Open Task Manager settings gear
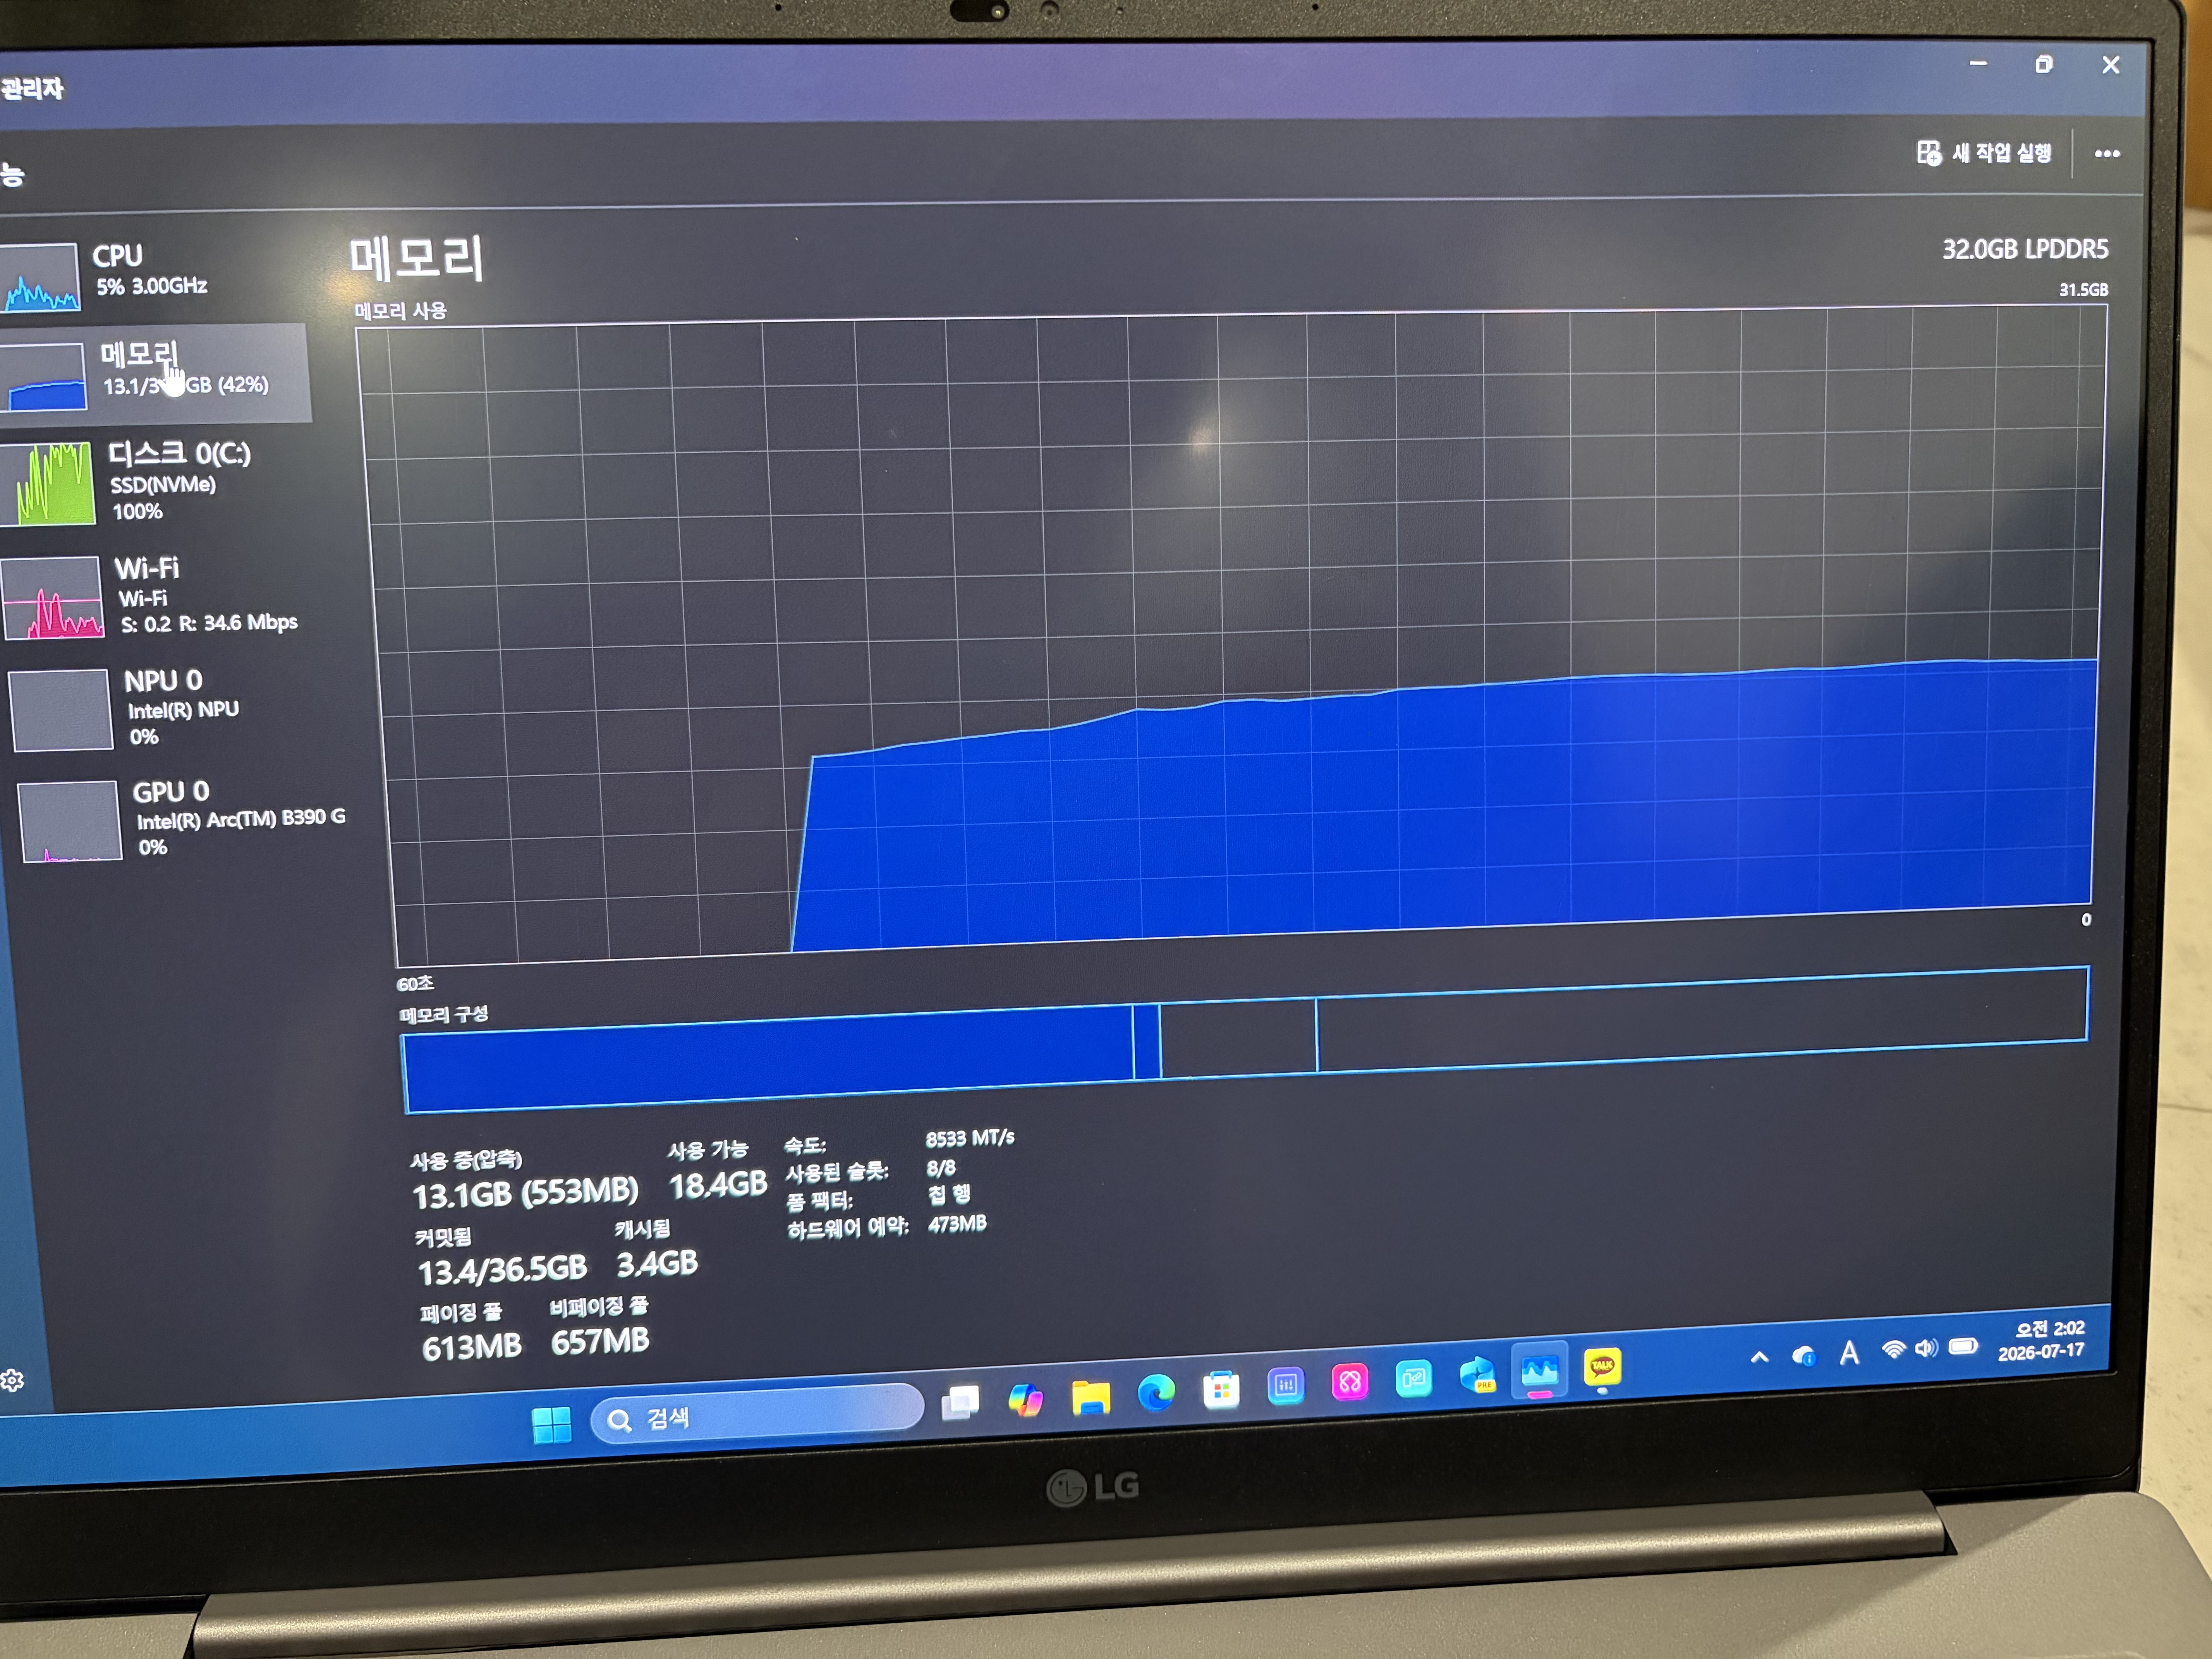Image resolution: width=2212 pixels, height=1659 pixels. [12, 1381]
